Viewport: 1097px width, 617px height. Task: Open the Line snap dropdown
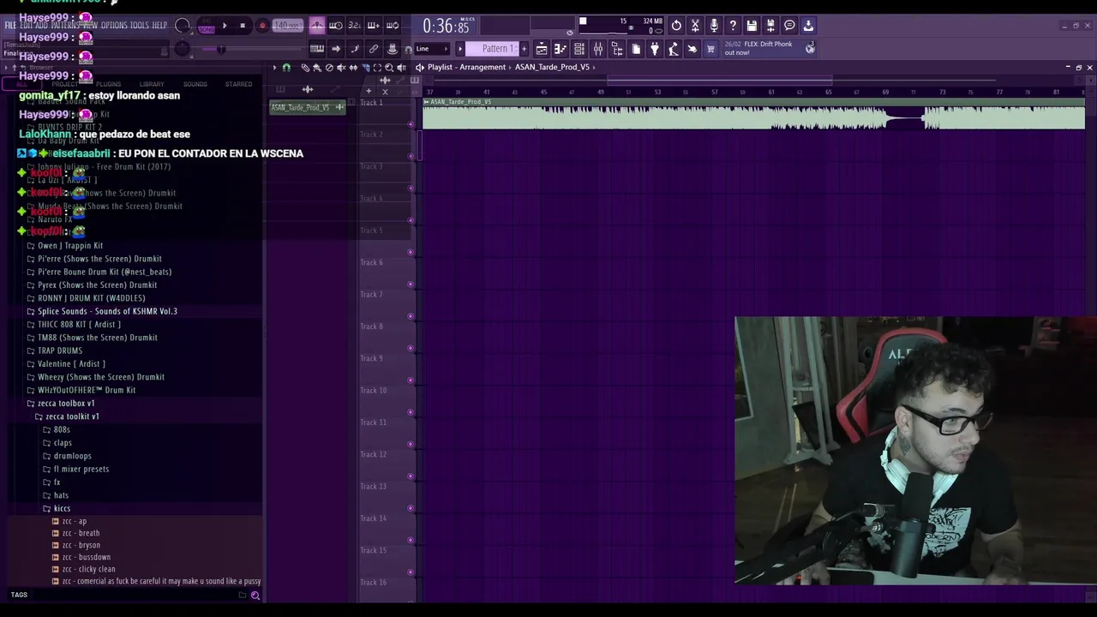[432, 49]
